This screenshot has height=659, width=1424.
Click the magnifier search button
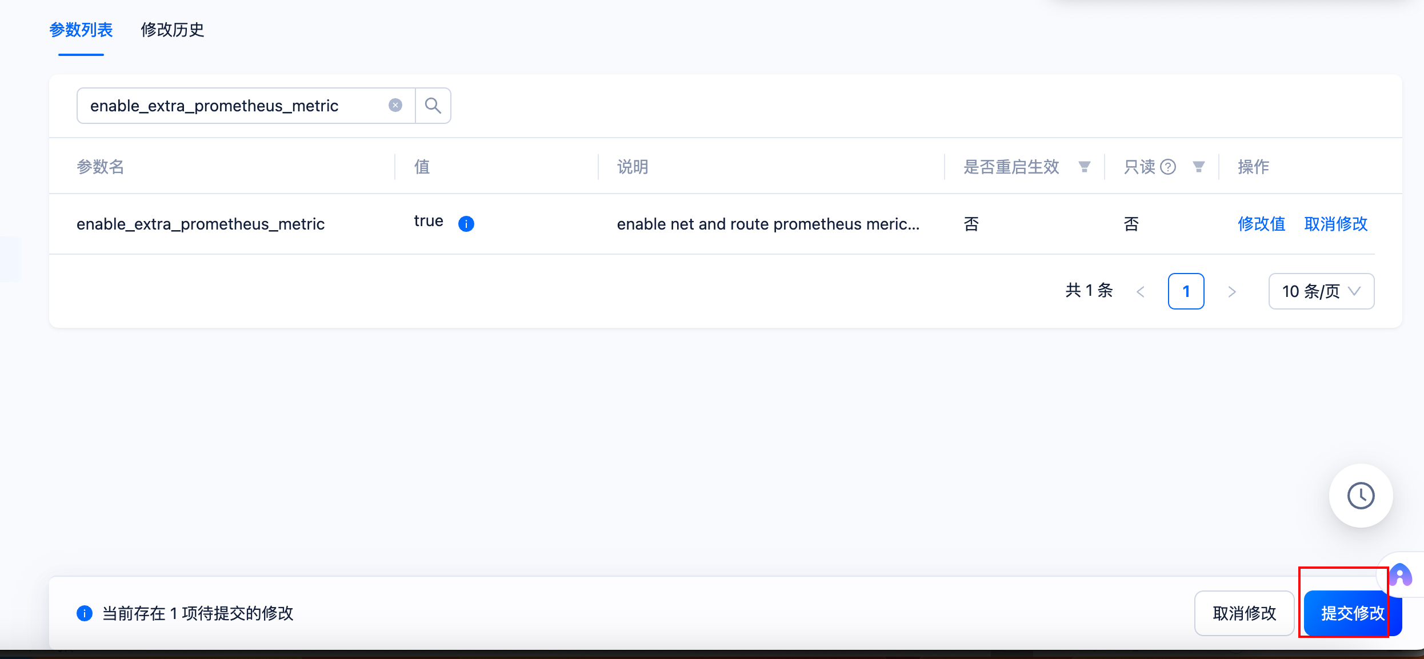433,106
